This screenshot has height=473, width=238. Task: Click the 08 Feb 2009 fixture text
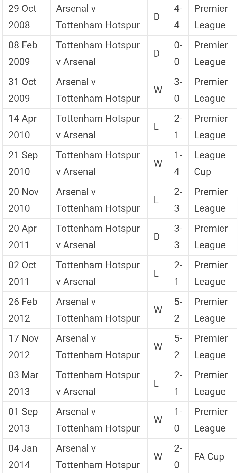point(98,54)
